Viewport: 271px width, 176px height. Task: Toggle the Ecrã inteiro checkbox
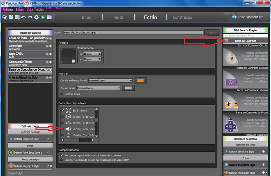62,110
